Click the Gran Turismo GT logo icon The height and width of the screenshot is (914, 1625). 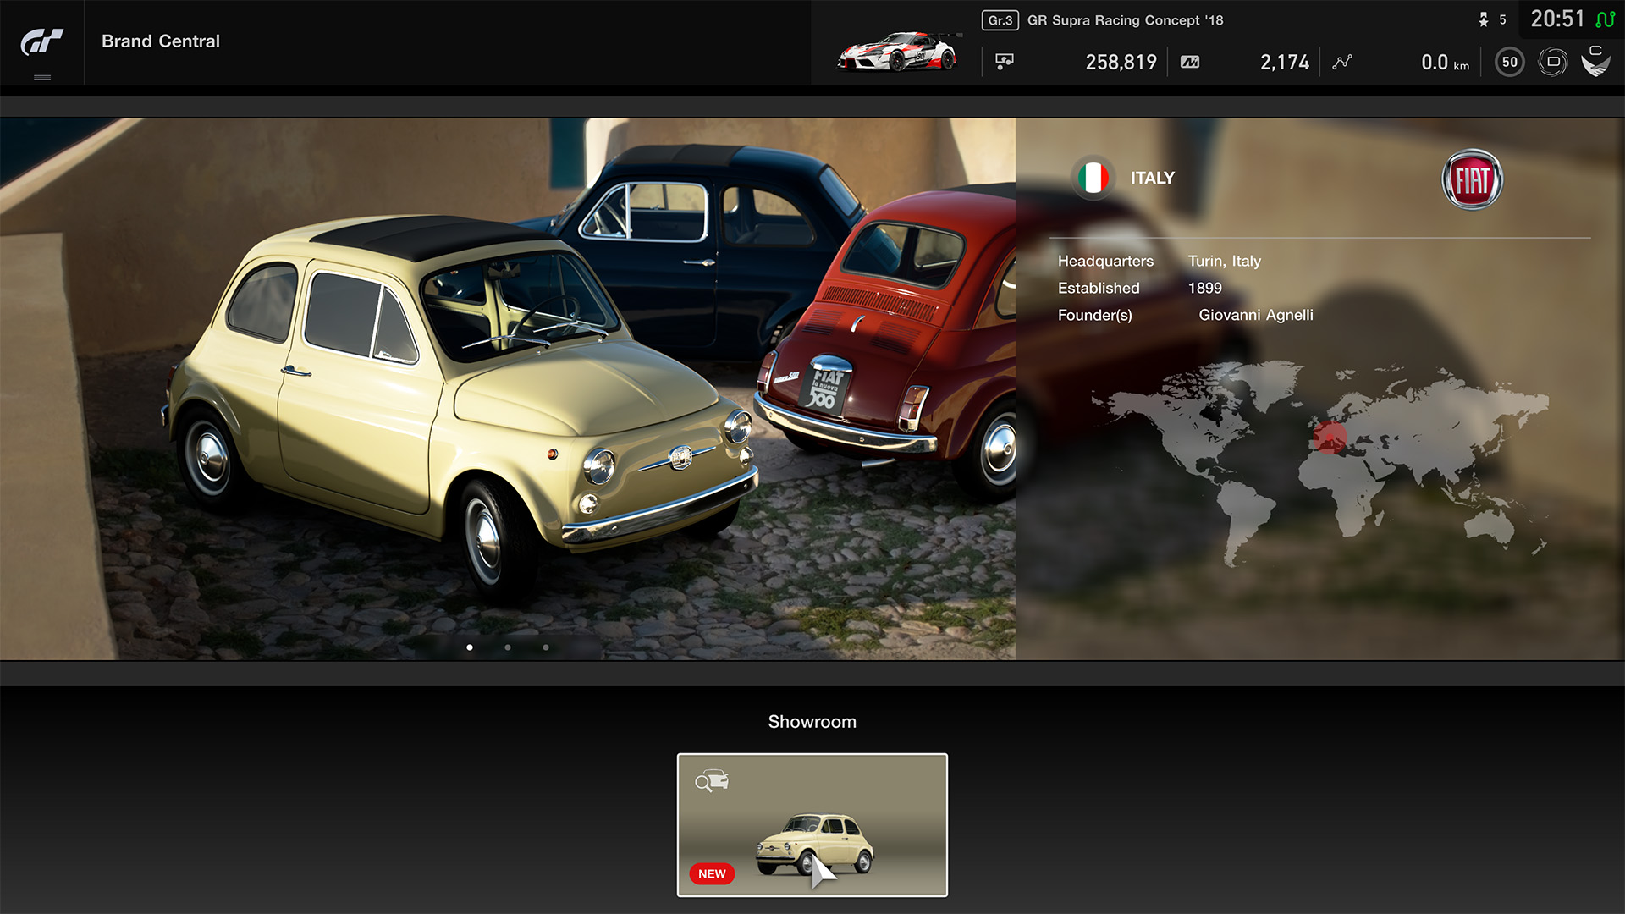41,41
